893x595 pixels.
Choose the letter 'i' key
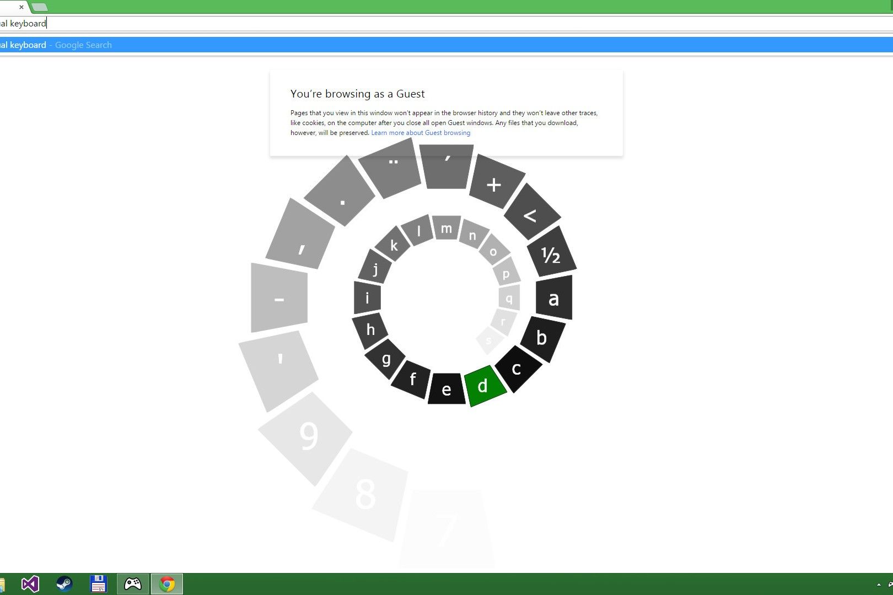click(367, 298)
